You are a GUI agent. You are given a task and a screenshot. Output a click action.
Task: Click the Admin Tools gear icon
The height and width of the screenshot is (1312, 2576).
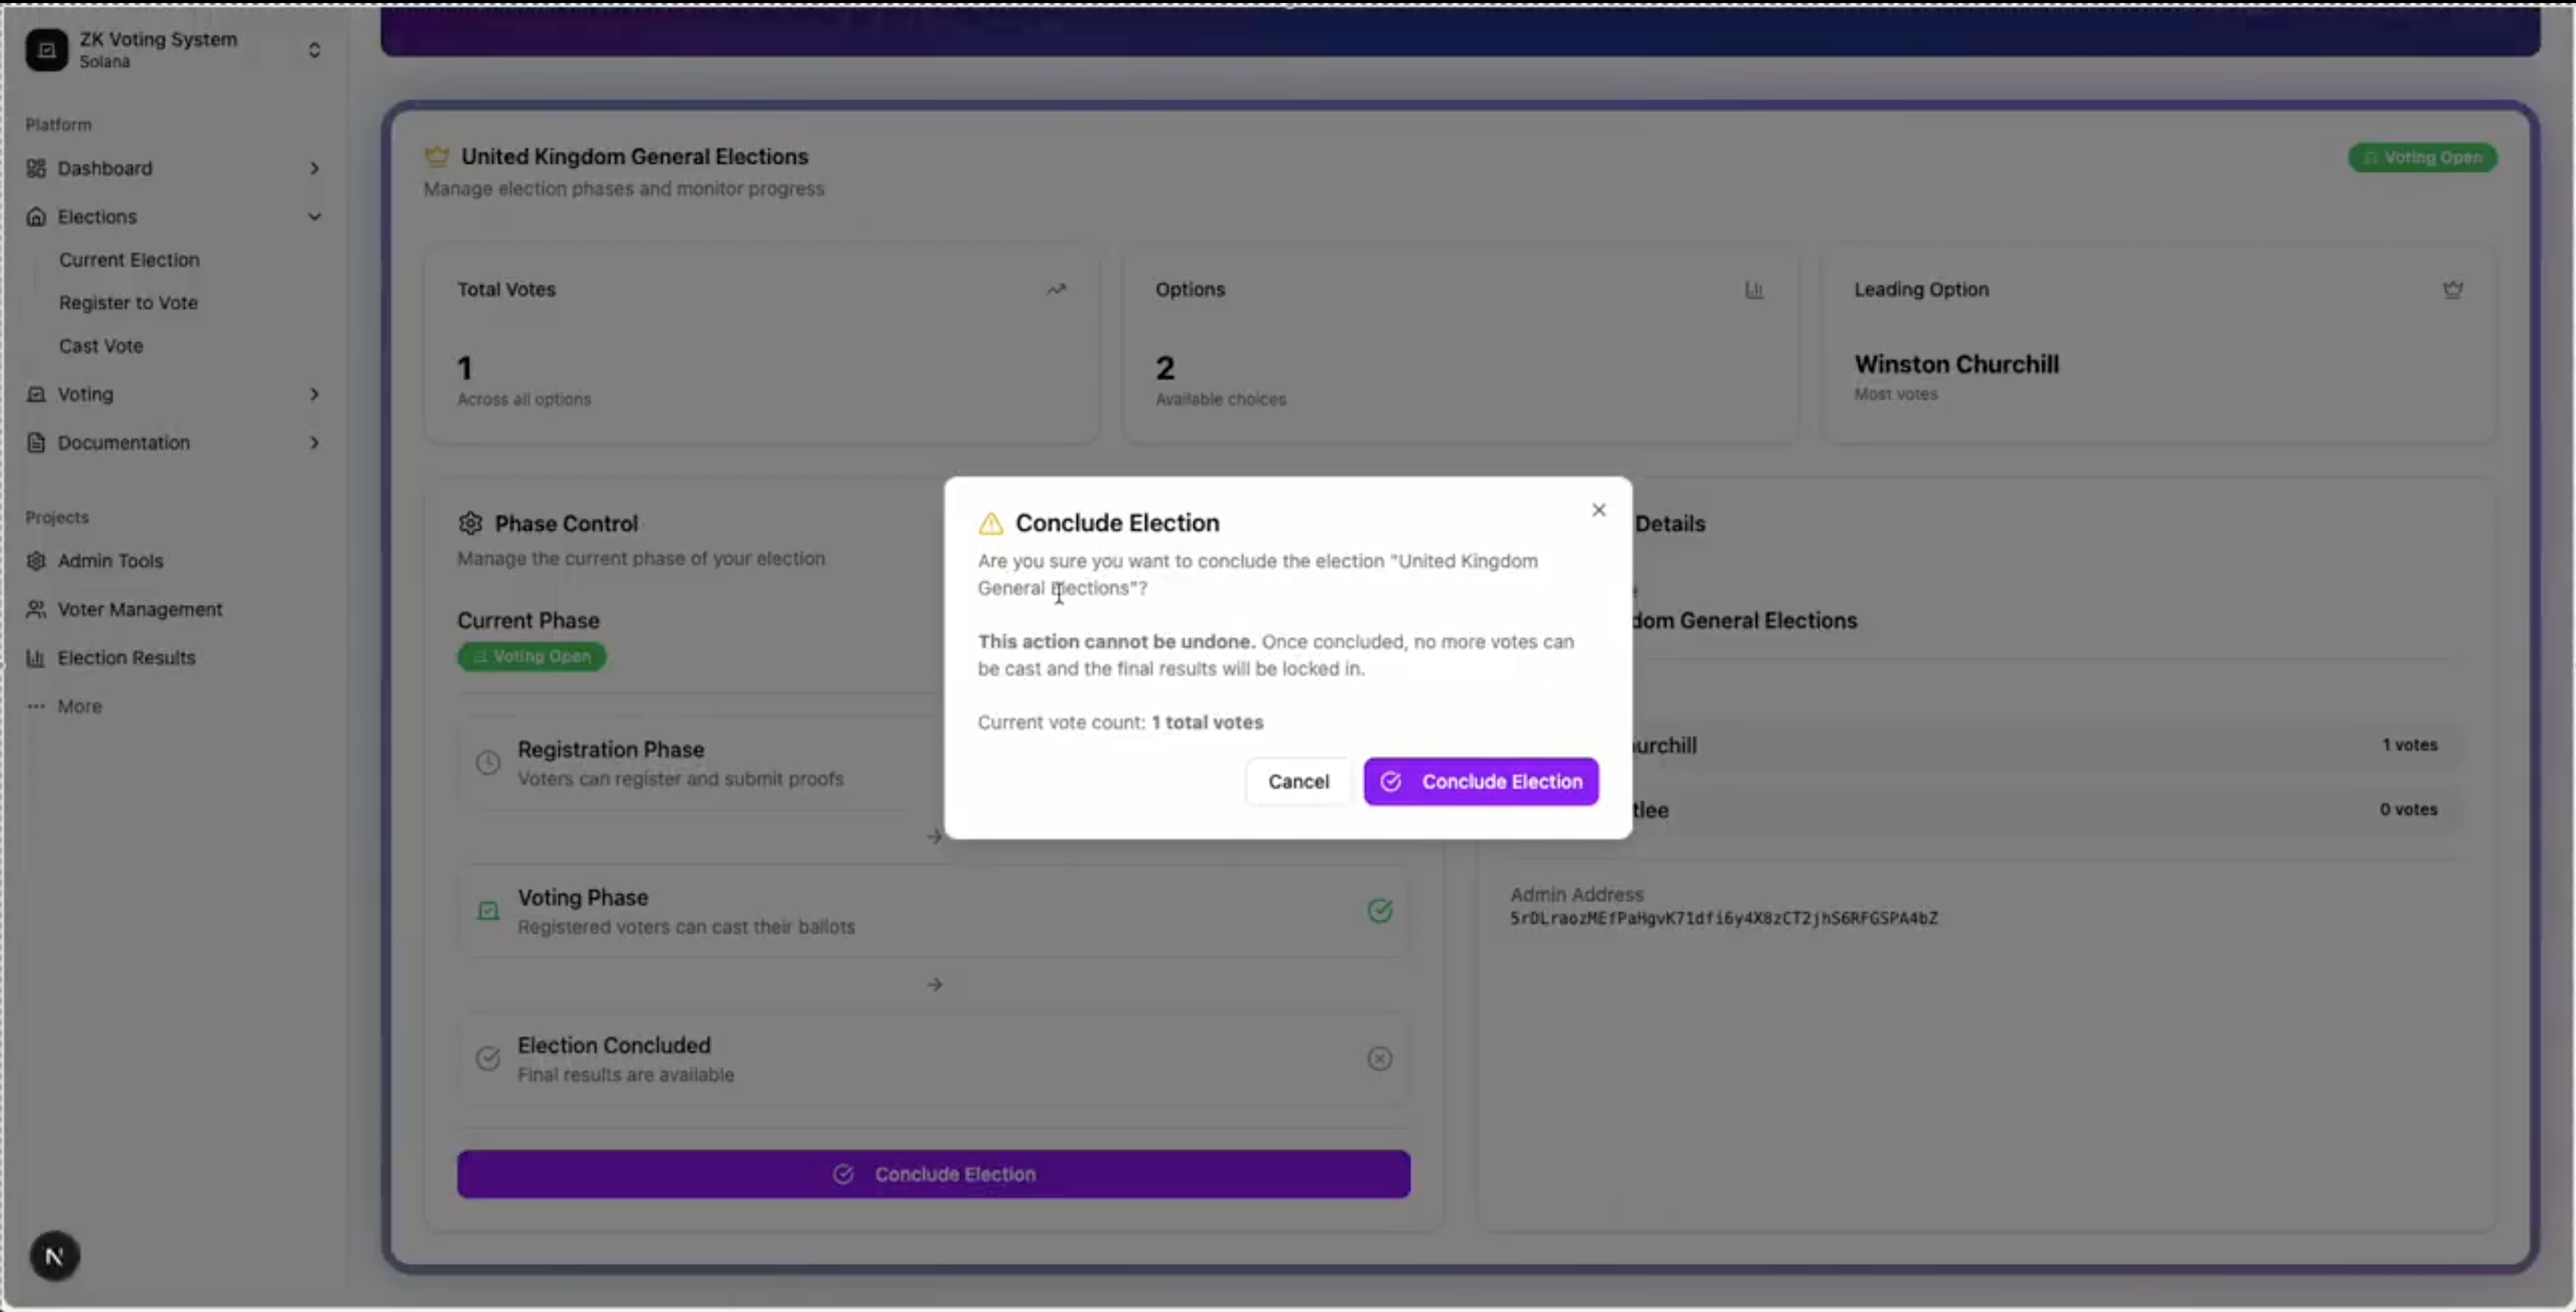coord(36,561)
